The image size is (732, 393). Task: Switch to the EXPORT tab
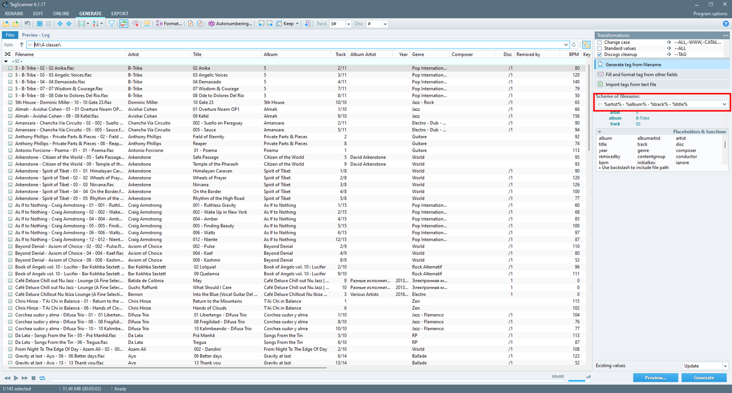pos(120,13)
